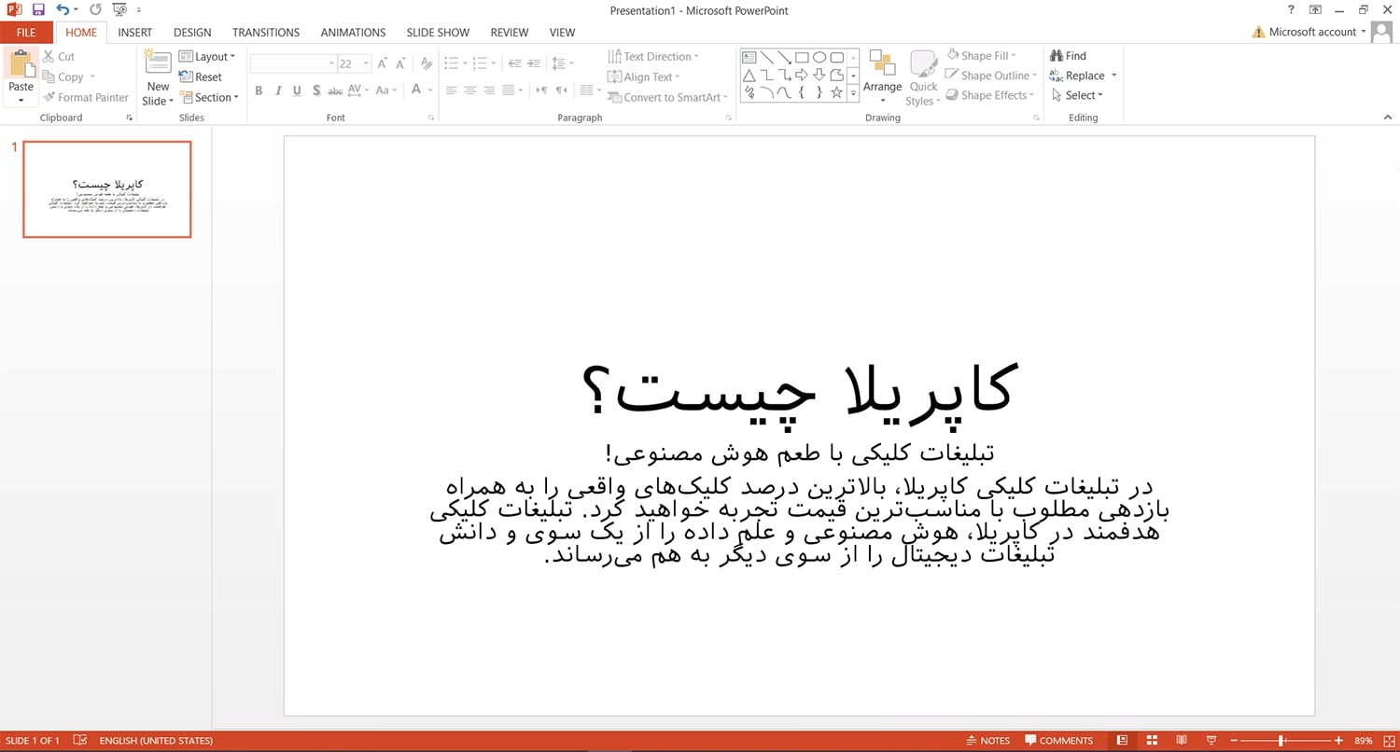Decrease font size icon
This screenshot has width=1400, height=752.
click(400, 63)
